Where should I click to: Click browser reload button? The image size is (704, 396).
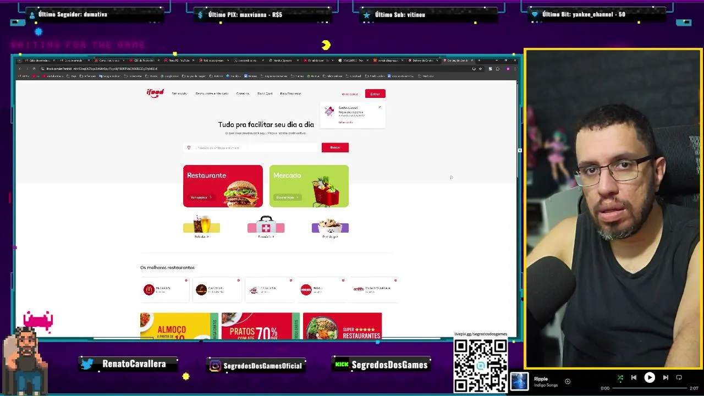tap(34, 69)
